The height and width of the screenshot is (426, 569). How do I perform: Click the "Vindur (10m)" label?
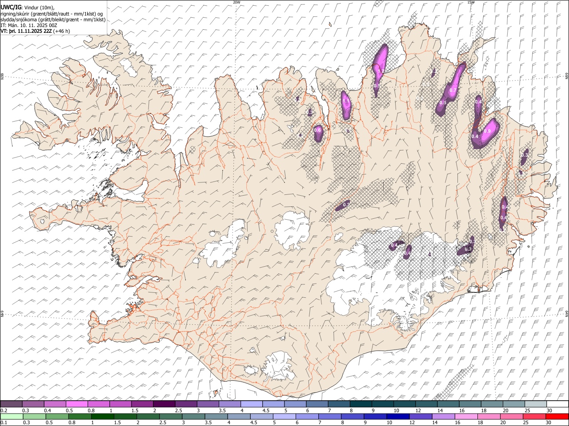(x=39, y=8)
